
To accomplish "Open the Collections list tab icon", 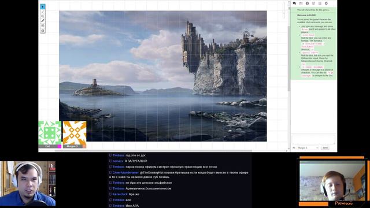I will coord(320,3).
